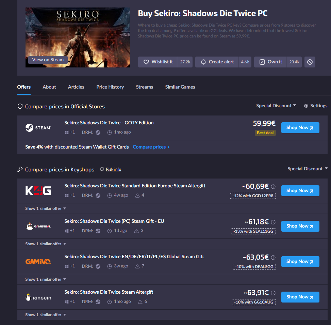Click warning triangle icon in Kinguin row
The image size is (331, 325).
[x=140, y=302]
